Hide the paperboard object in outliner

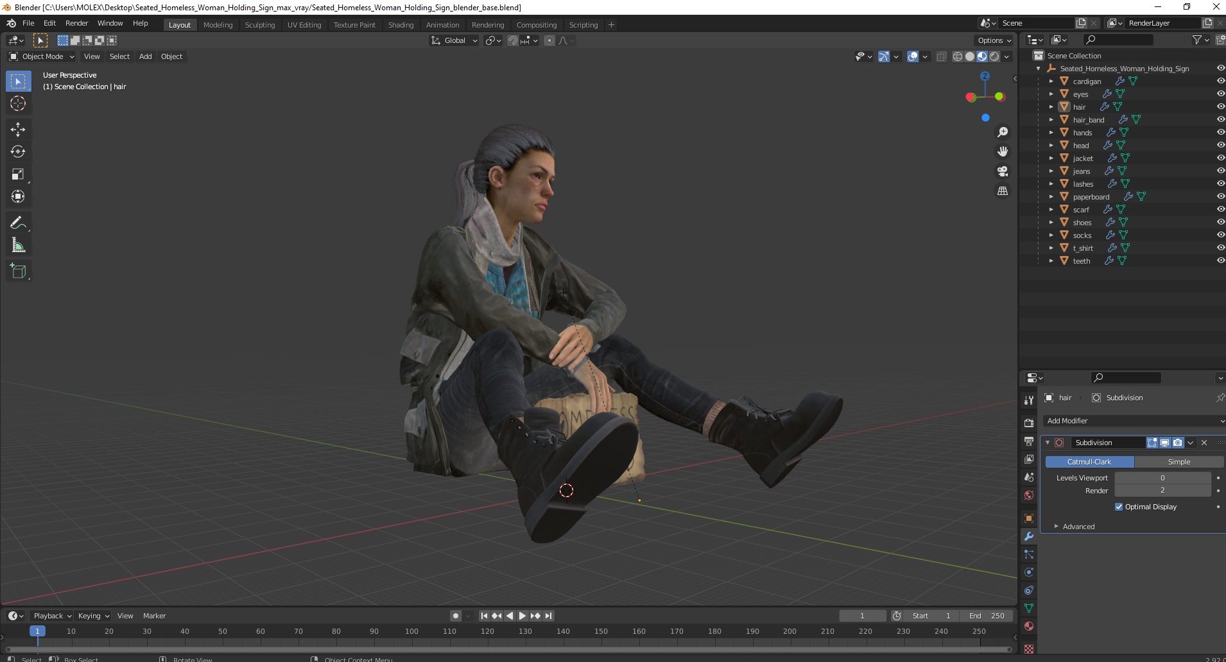click(x=1220, y=197)
